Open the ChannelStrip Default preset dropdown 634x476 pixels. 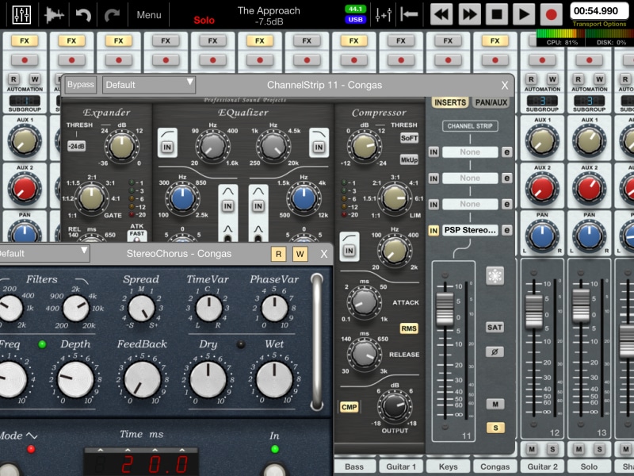pyautogui.click(x=149, y=85)
